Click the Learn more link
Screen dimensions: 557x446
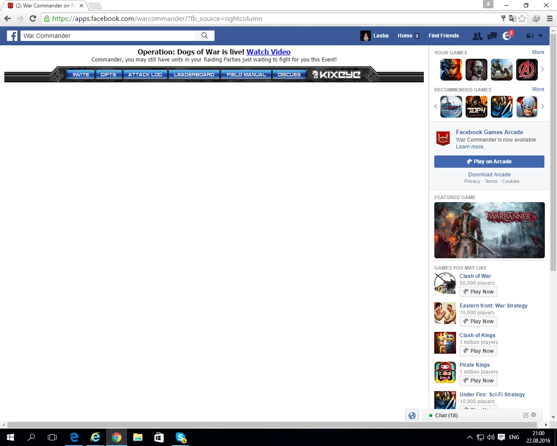tap(470, 147)
